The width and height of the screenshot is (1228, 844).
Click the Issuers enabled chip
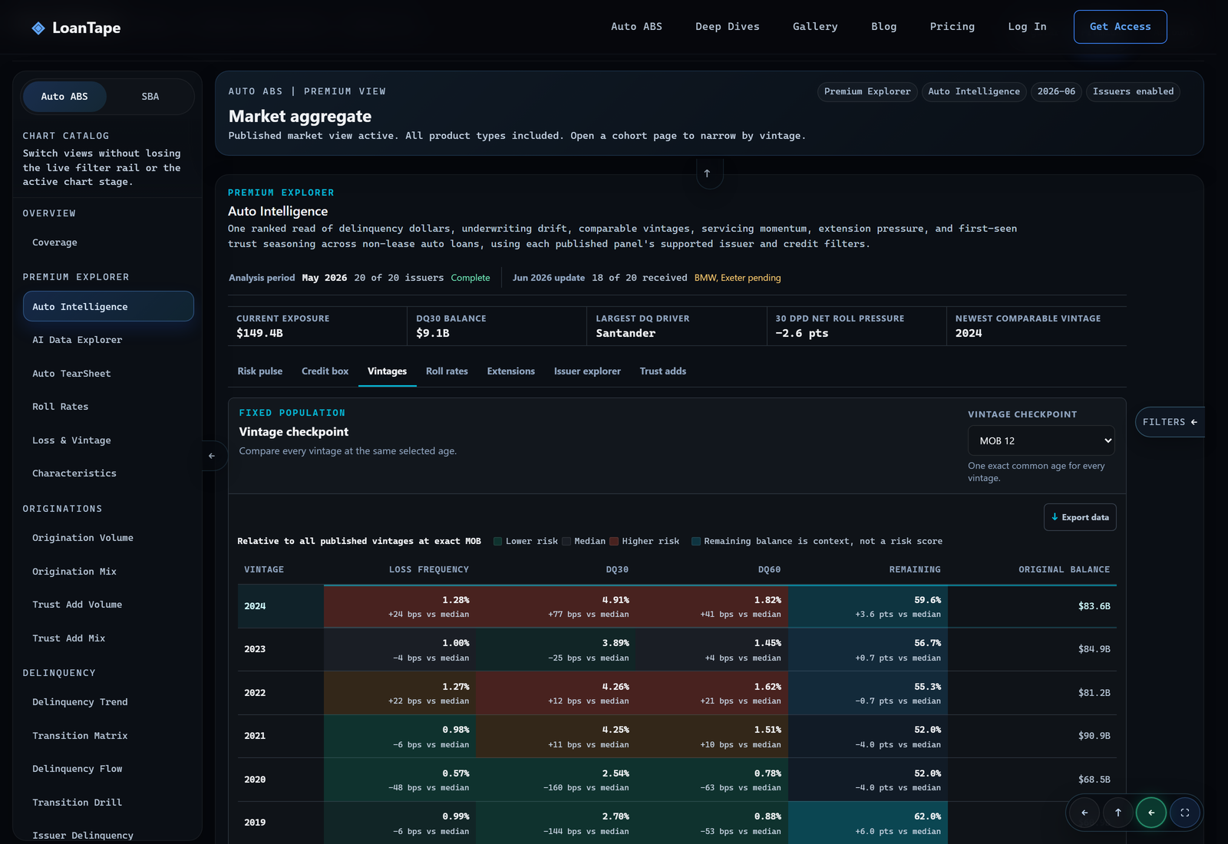[1133, 92]
